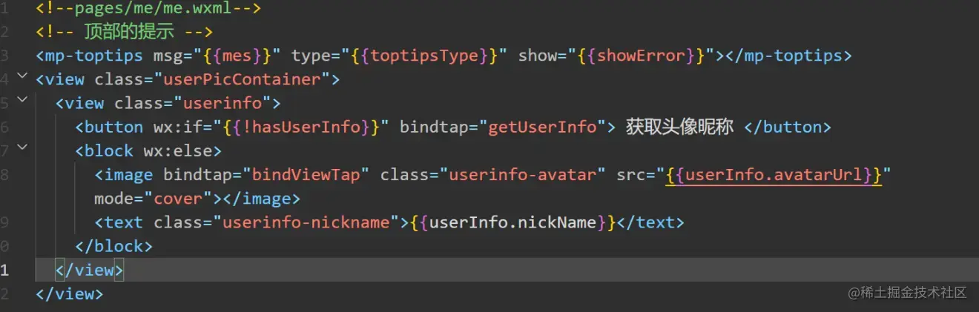
Task: Click the type attribute name
Action: coord(310,56)
